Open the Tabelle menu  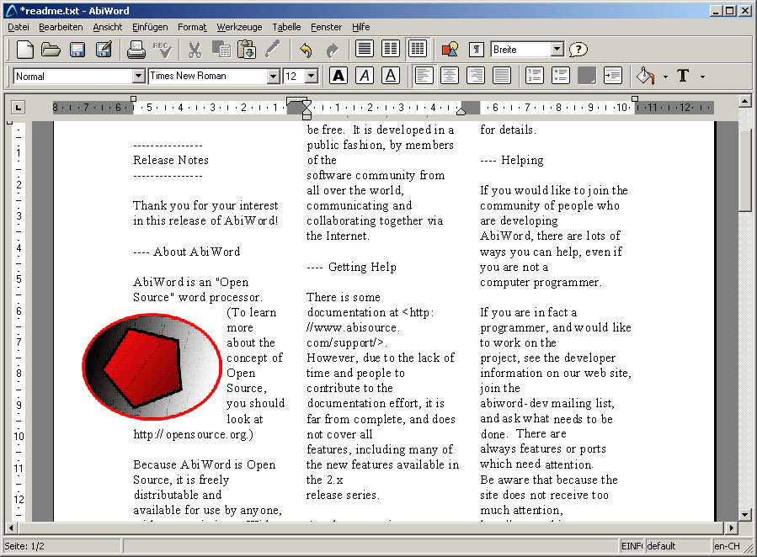pos(286,27)
